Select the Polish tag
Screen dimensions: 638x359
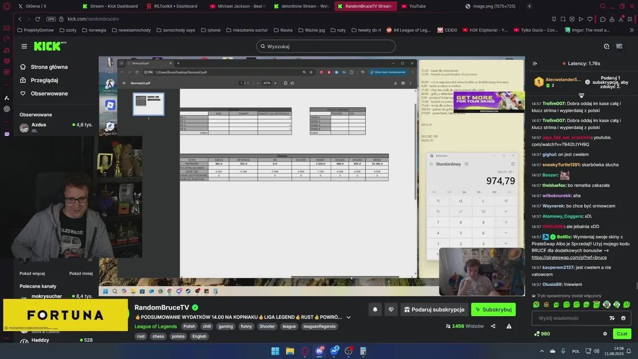tap(189, 327)
